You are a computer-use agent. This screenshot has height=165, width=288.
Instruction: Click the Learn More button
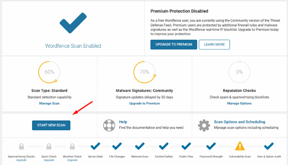214,45
